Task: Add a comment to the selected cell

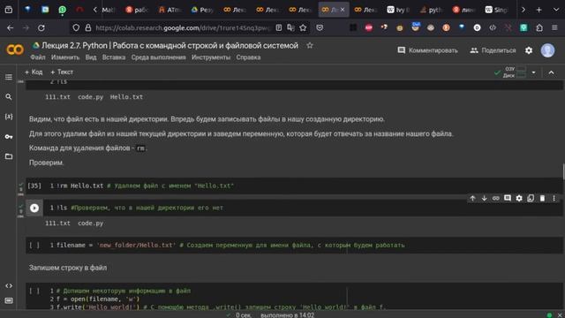Action: click(508, 198)
